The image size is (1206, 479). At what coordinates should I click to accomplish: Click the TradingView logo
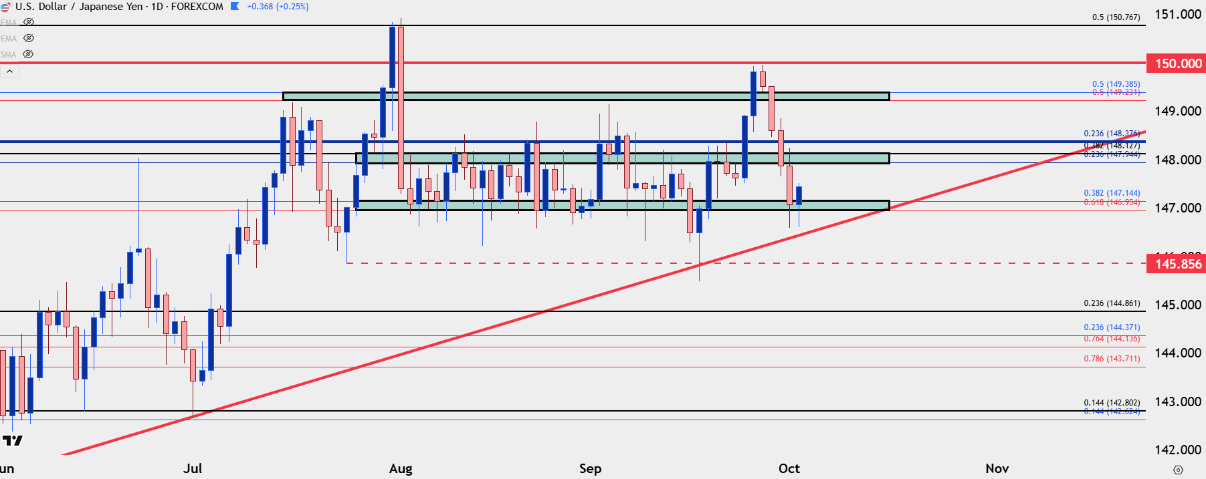click(13, 440)
